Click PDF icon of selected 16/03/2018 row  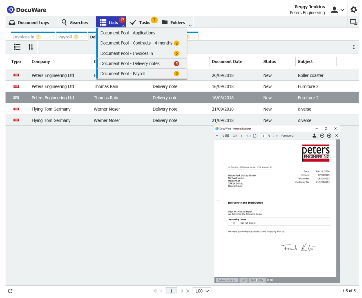pos(16,98)
